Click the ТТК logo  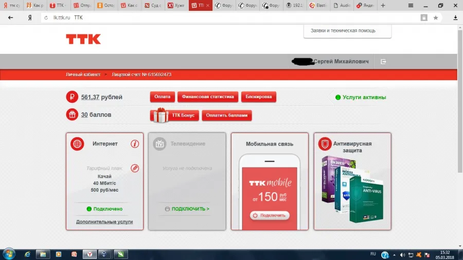[83, 39]
